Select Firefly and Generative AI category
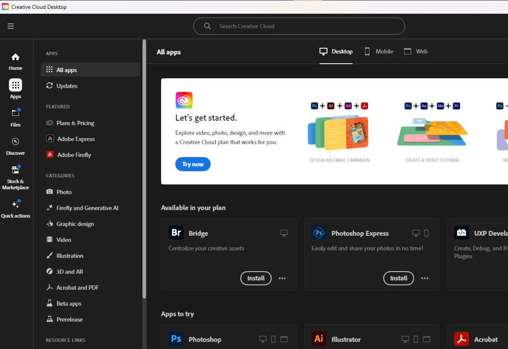 point(90,208)
